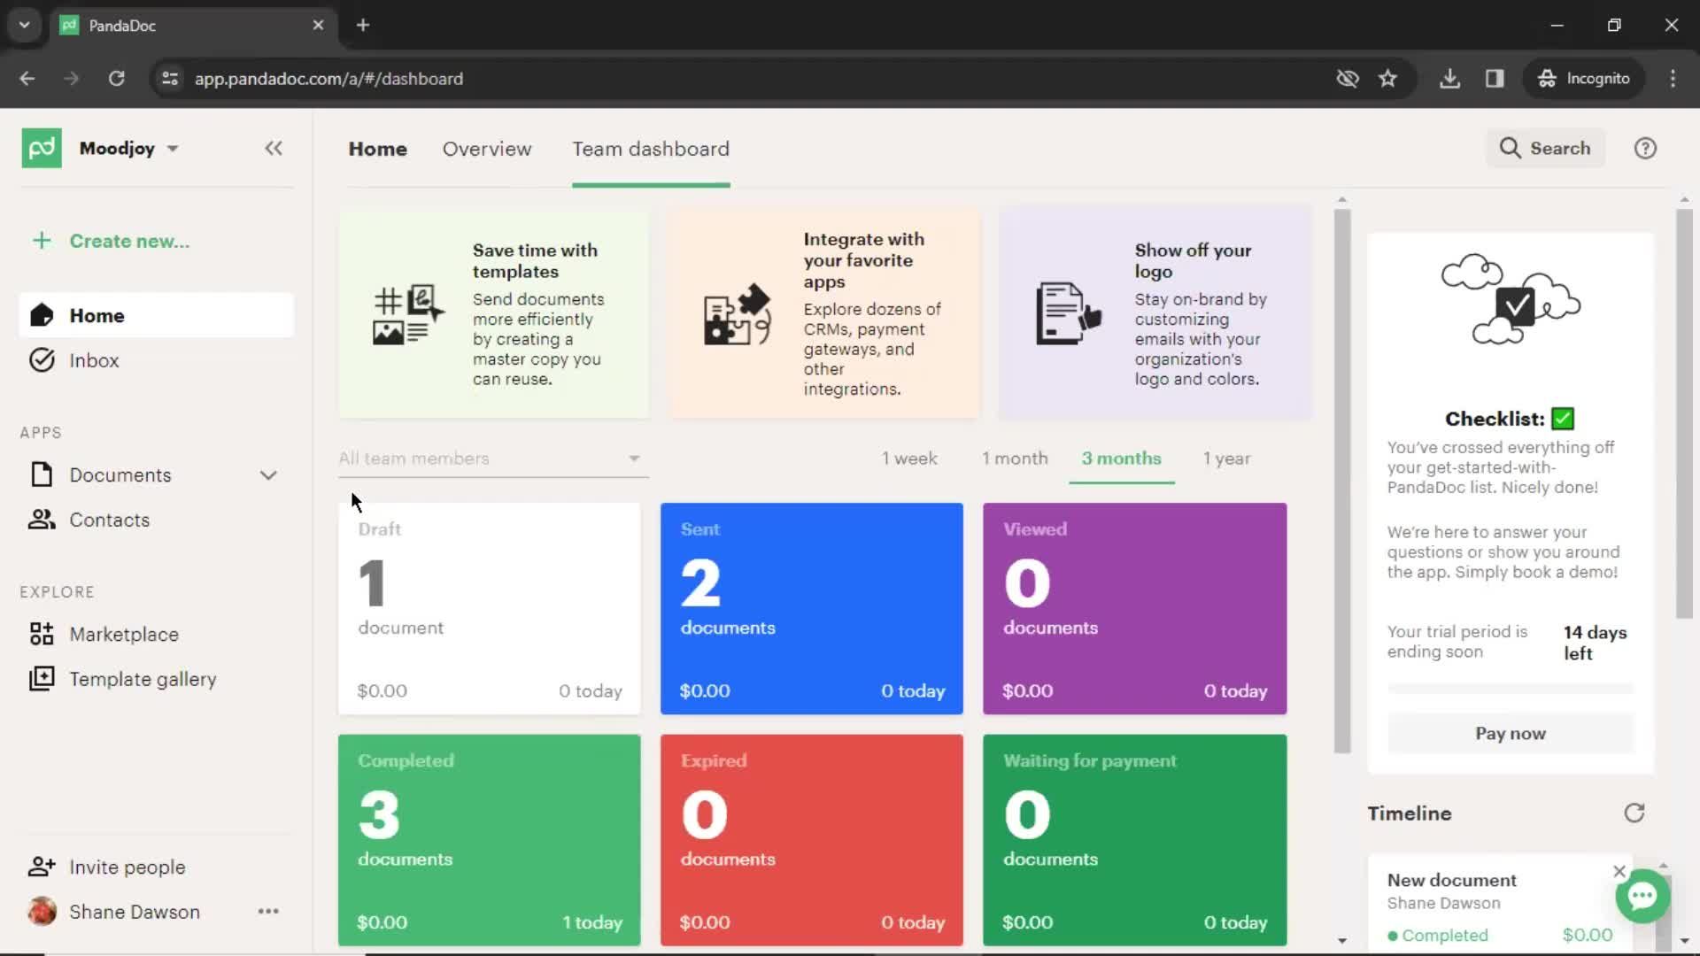Refresh the Timeline with circular arrow
This screenshot has height=956, width=1700.
1634,813
